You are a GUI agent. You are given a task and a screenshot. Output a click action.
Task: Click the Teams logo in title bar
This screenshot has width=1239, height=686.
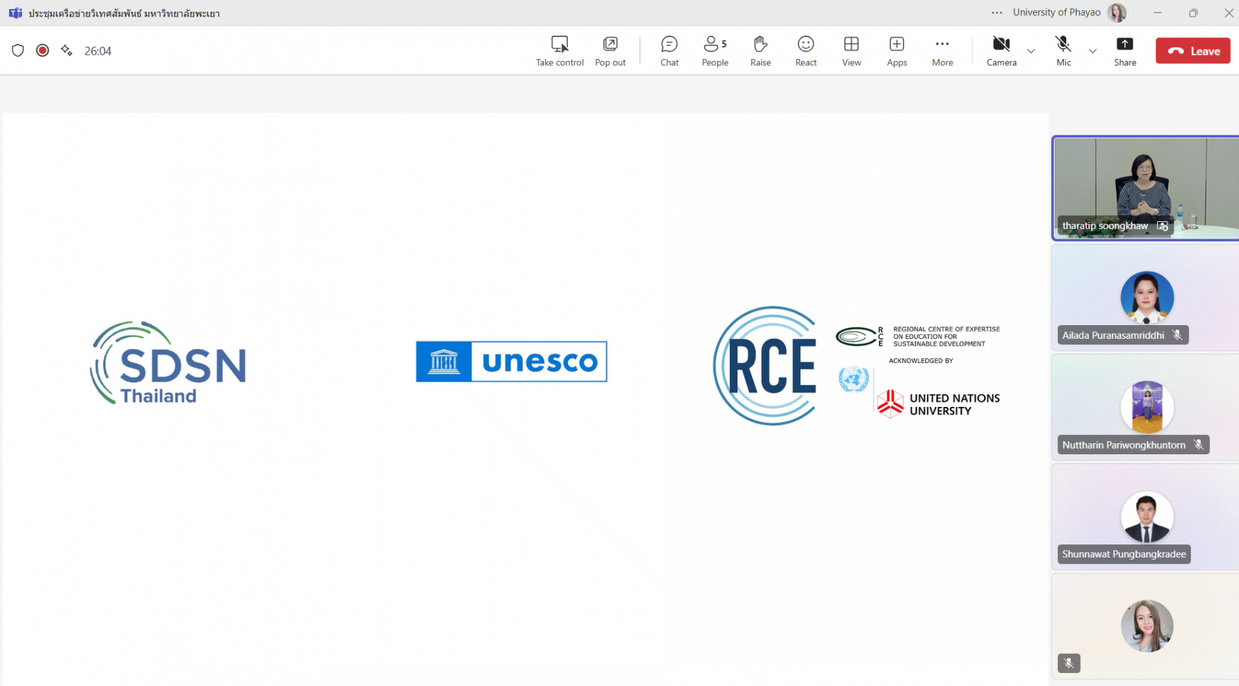click(15, 13)
